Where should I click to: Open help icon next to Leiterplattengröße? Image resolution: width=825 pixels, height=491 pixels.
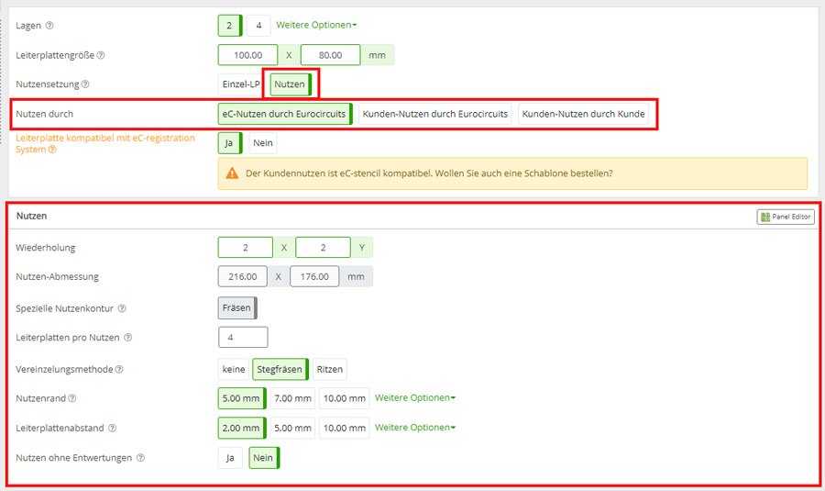[101, 55]
